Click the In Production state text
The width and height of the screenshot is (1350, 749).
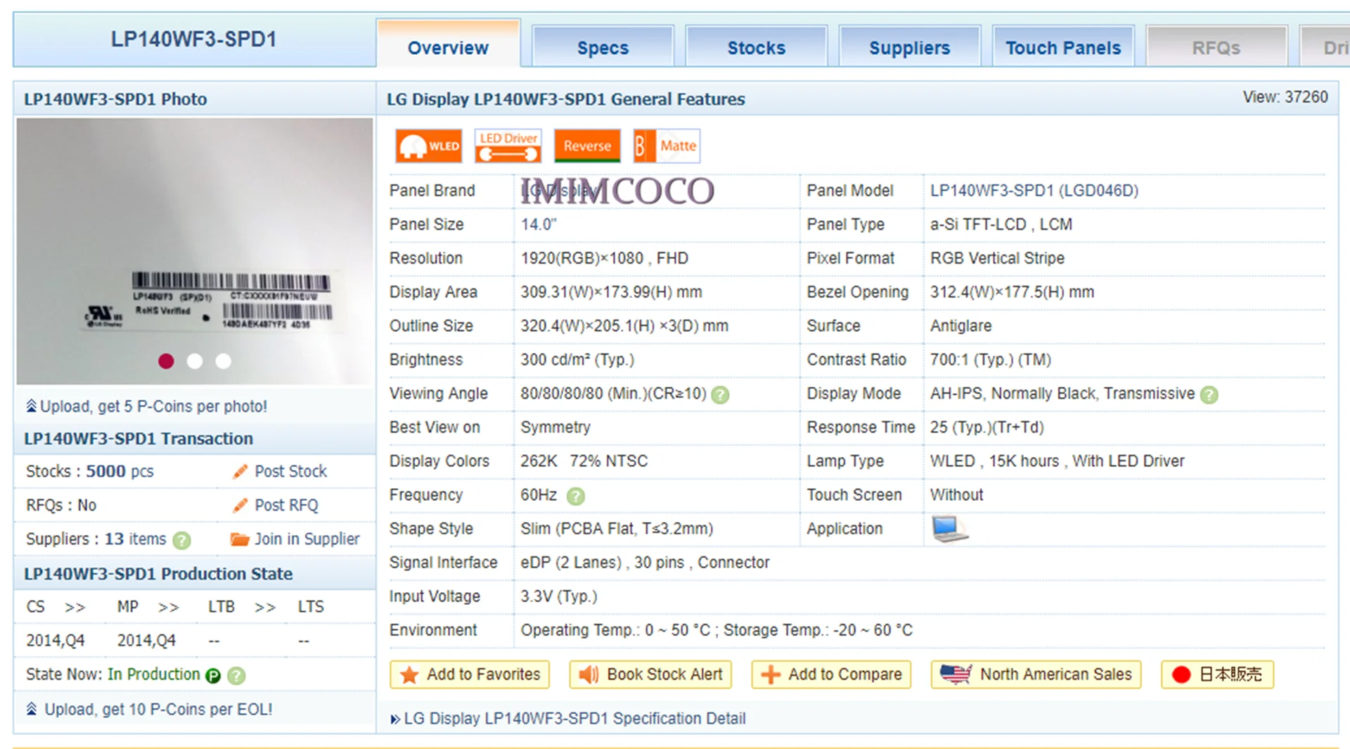pos(153,674)
